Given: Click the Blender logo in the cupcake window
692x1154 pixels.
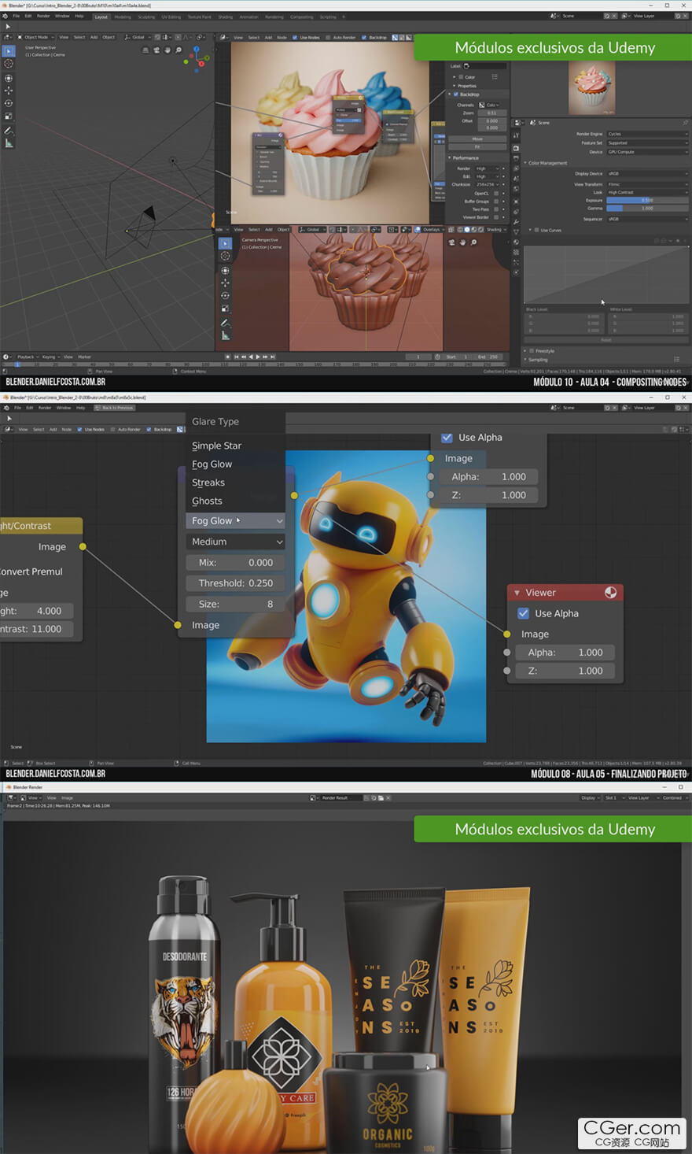Looking at the screenshot, I should click(5, 16).
